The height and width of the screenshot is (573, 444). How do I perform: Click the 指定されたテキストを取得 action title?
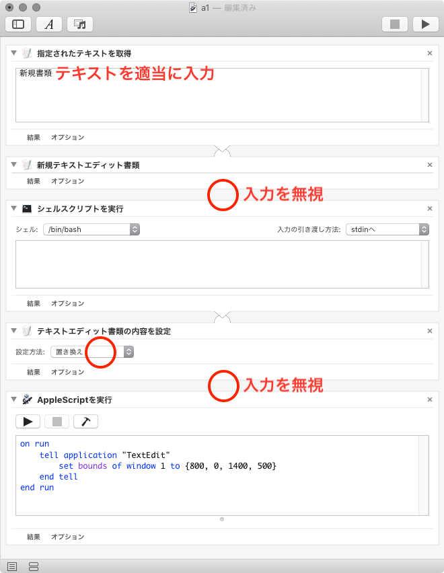click(84, 54)
